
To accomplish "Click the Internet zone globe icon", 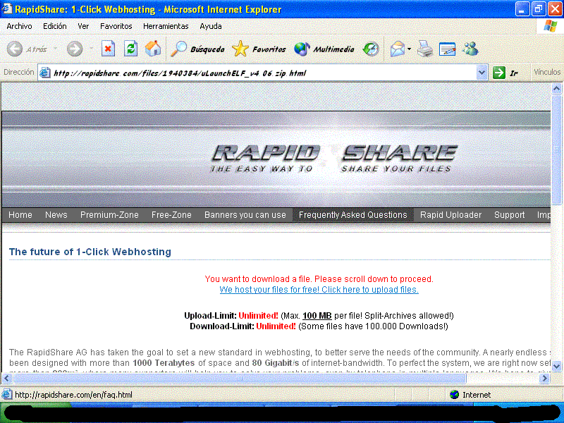I will pos(454,395).
